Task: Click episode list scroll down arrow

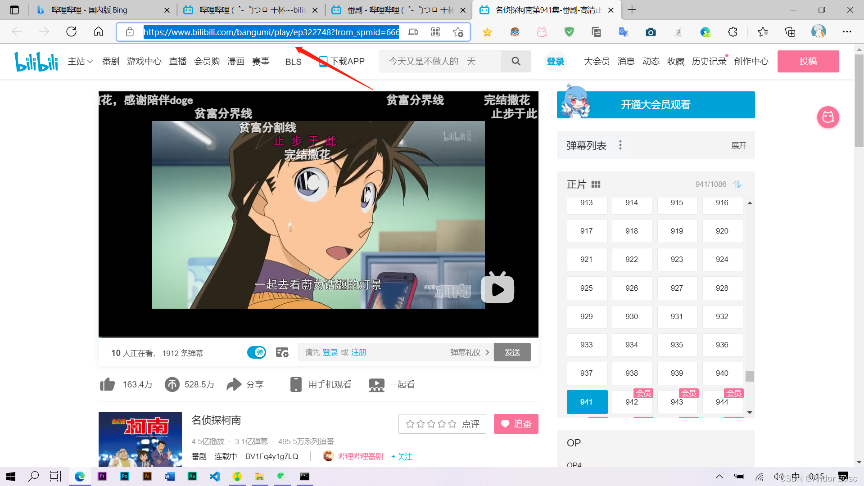Action: (750, 412)
